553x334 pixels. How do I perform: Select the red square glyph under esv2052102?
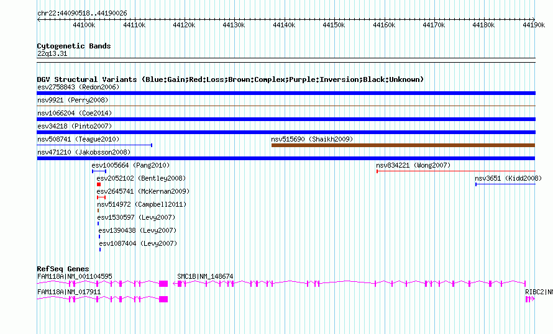pyautogui.click(x=99, y=184)
